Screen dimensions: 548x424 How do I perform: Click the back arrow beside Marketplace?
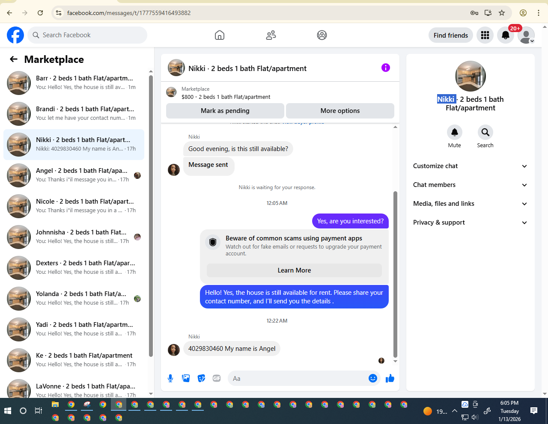[14, 59]
